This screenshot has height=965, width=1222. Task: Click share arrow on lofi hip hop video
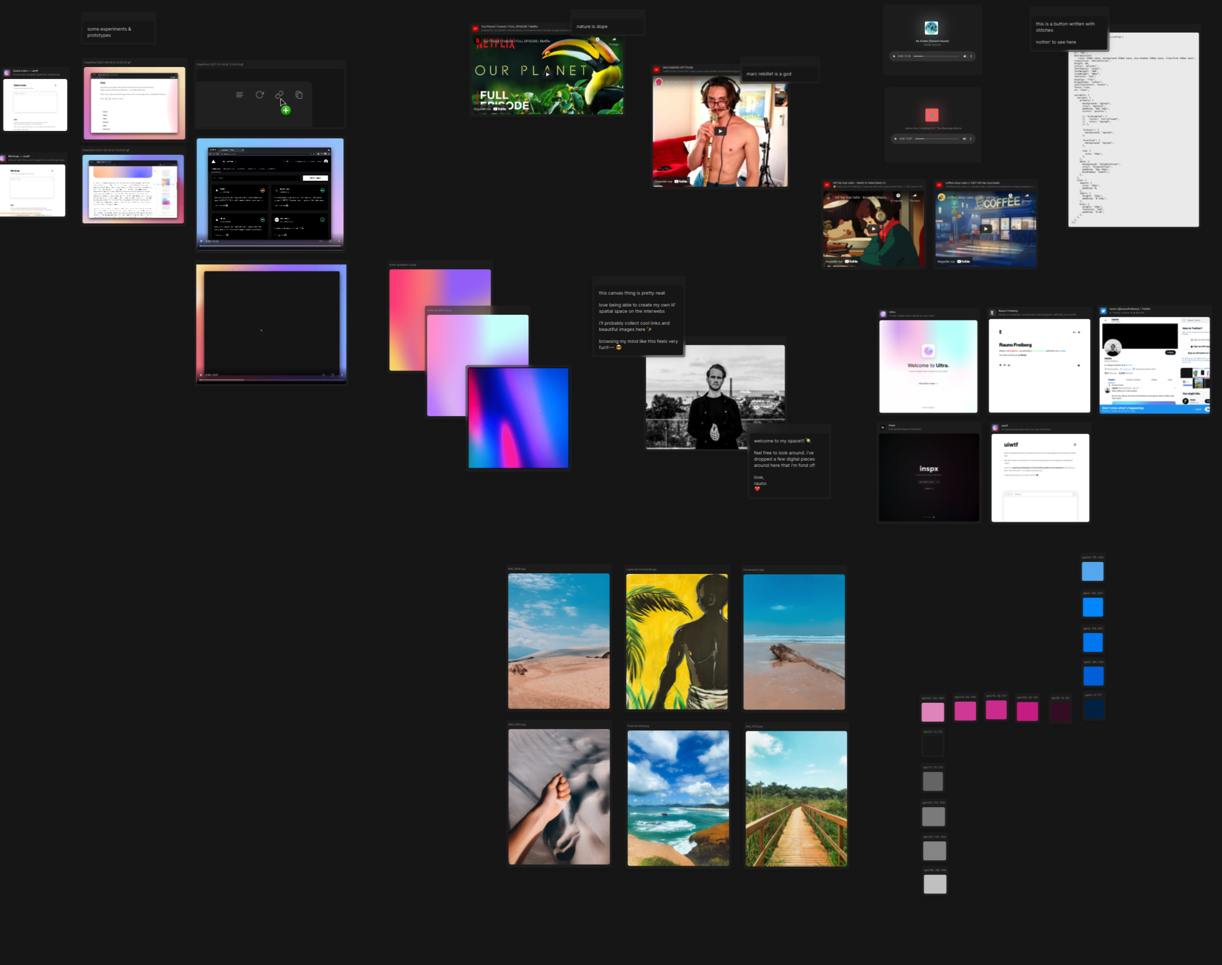(x=914, y=196)
